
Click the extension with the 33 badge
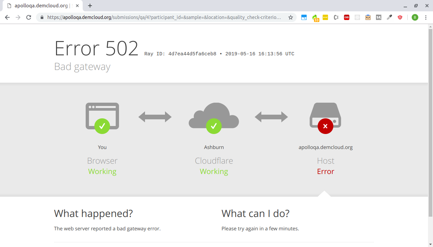(x=316, y=17)
